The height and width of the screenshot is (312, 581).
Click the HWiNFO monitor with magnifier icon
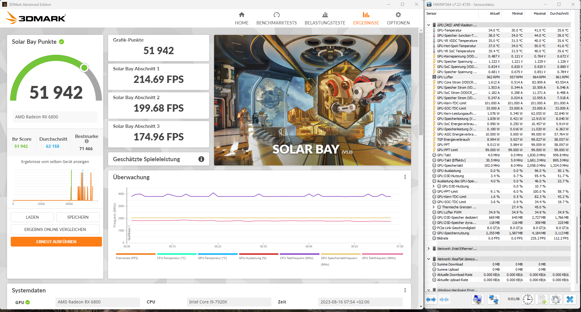[x=477, y=299]
